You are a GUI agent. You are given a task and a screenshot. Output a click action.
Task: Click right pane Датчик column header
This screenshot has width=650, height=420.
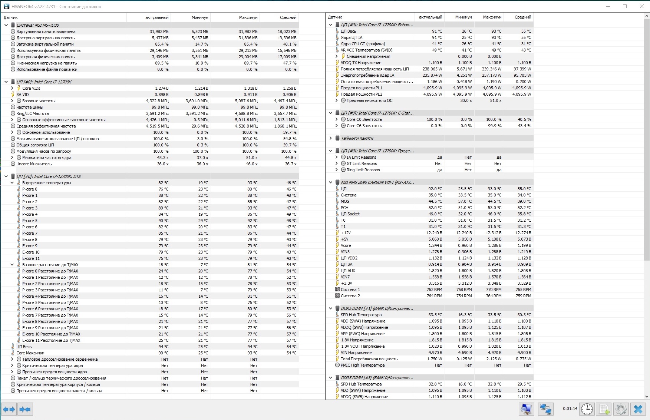click(370, 17)
